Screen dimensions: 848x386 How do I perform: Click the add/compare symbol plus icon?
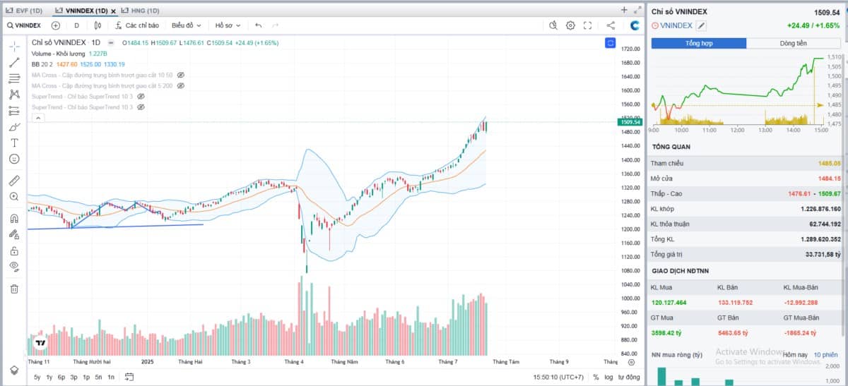point(56,25)
